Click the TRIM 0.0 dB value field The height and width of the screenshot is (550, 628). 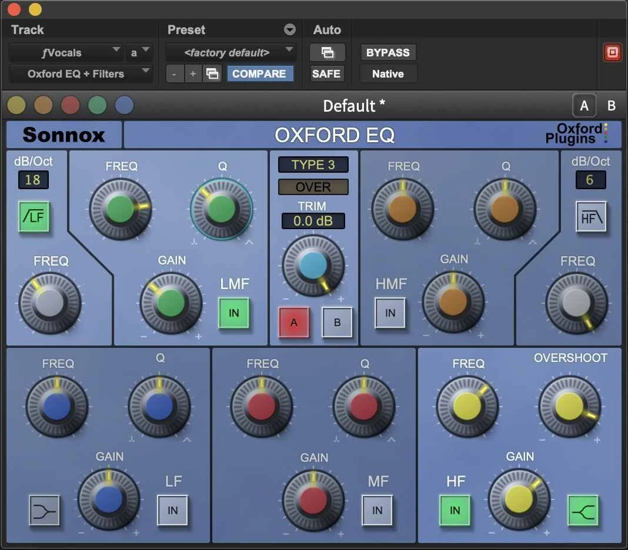point(313,220)
